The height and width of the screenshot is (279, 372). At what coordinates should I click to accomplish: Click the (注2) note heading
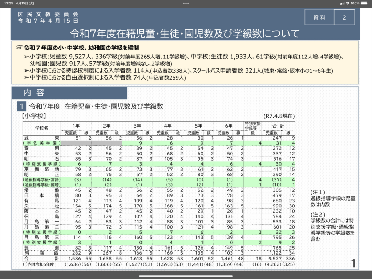tap(318, 214)
